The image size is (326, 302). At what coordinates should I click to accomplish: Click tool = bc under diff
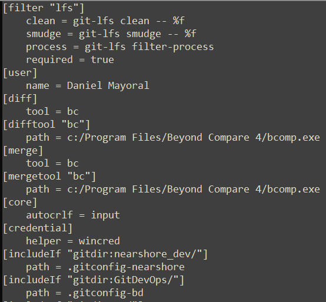(x=52, y=111)
